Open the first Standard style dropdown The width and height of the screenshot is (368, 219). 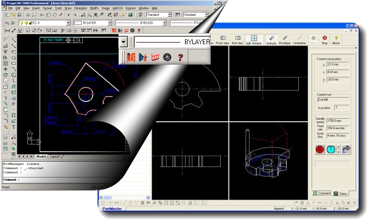point(170,15)
